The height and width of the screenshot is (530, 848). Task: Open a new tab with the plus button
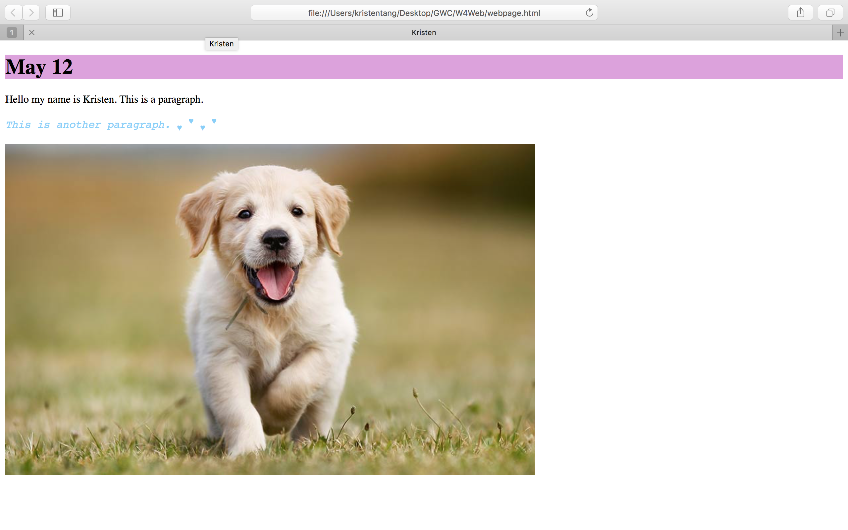pyautogui.click(x=840, y=32)
